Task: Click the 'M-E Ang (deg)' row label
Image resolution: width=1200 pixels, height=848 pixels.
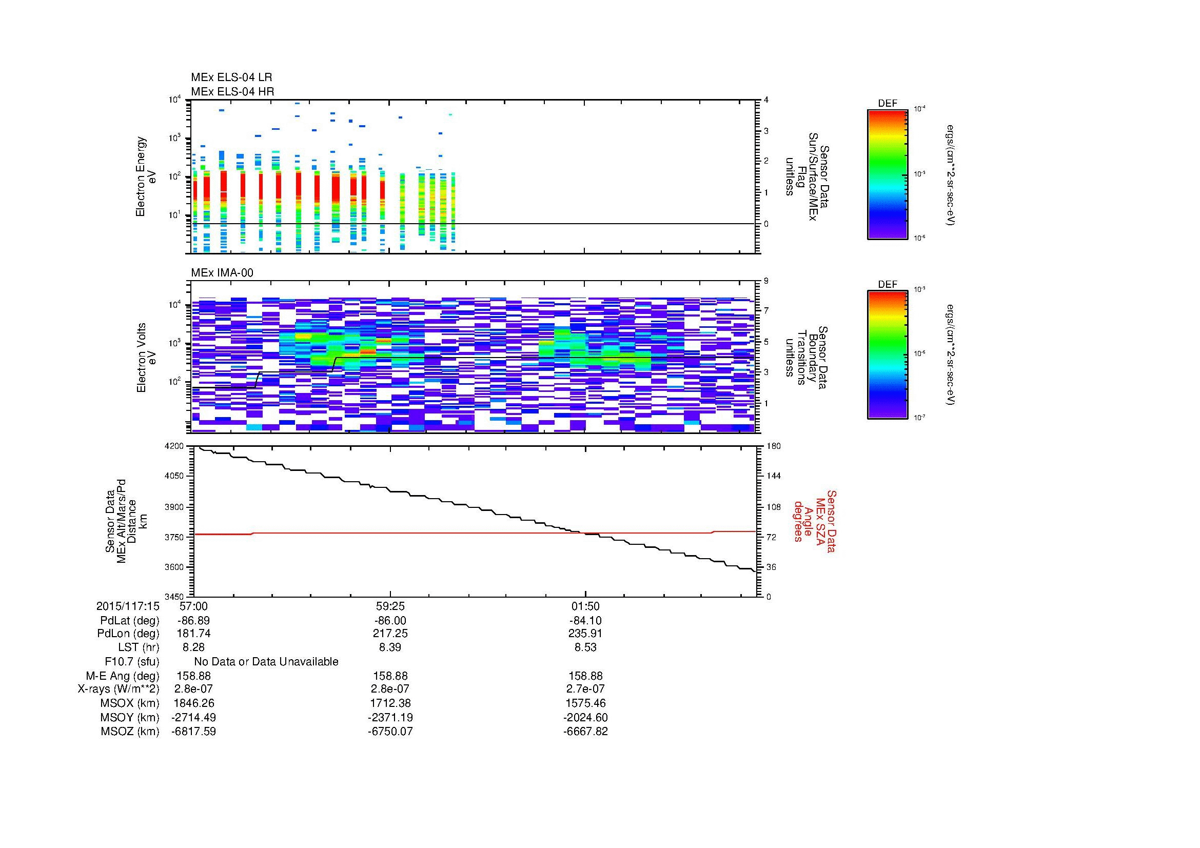Action: pos(122,676)
